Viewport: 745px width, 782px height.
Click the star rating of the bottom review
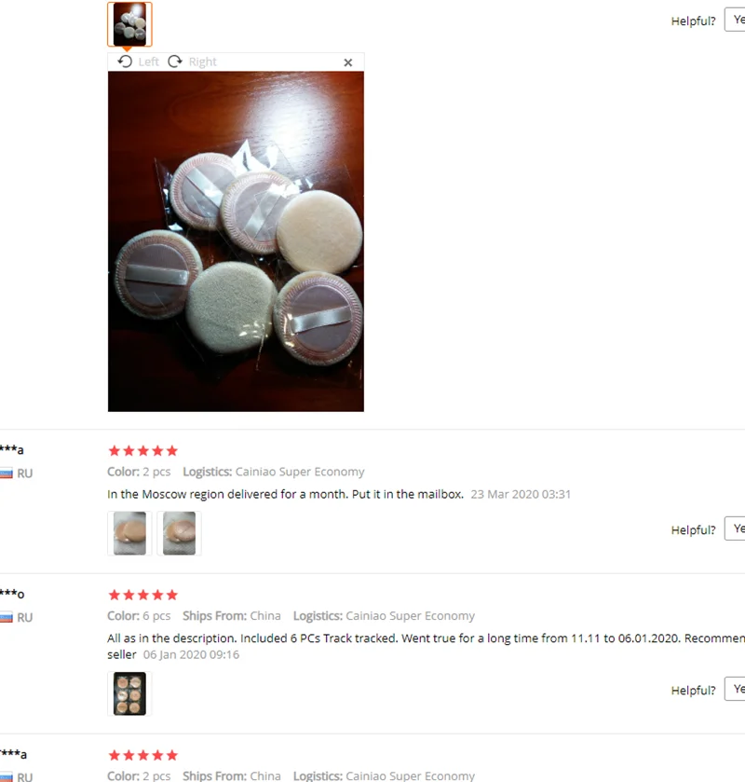pyautogui.click(x=143, y=756)
